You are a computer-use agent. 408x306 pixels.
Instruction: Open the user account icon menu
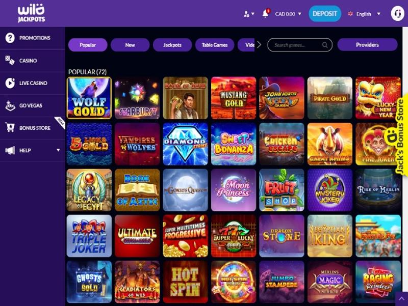click(248, 14)
